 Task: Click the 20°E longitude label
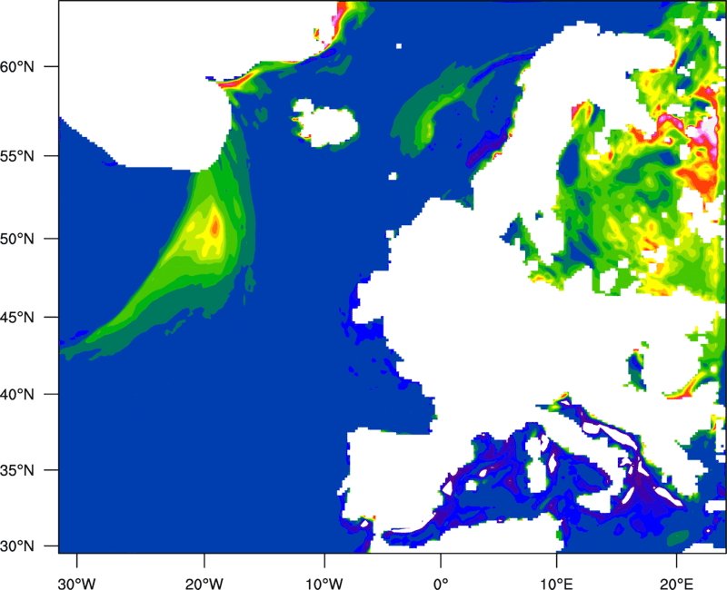pos(676,584)
